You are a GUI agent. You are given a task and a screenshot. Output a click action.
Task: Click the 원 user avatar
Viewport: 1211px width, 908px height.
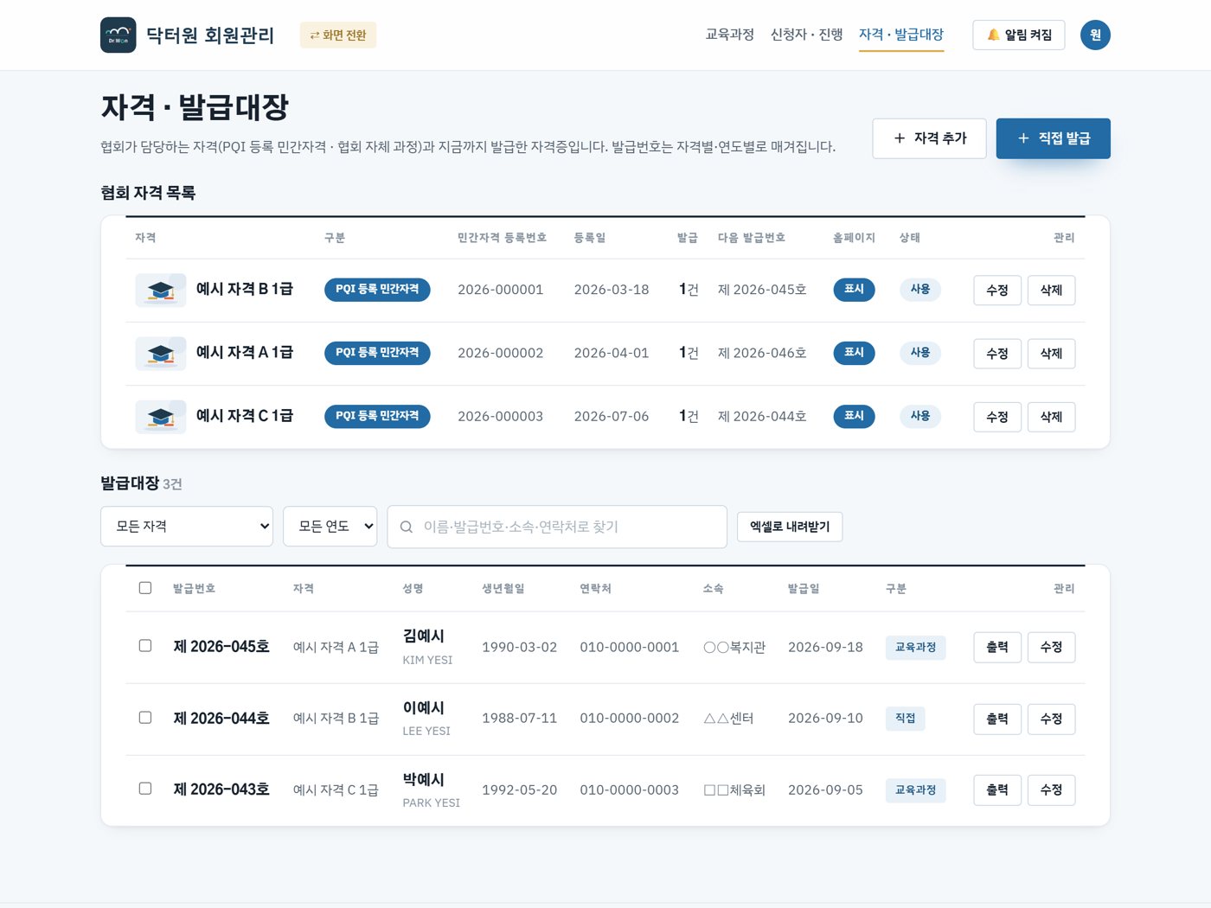point(1095,35)
